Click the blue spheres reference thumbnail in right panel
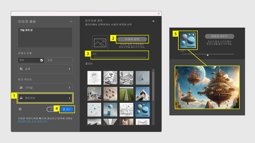255x143 pixels. pyautogui.click(x=188, y=40)
